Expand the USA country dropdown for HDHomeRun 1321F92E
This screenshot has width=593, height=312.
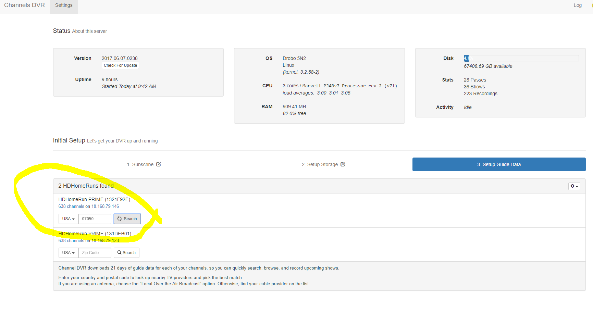click(68, 219)
